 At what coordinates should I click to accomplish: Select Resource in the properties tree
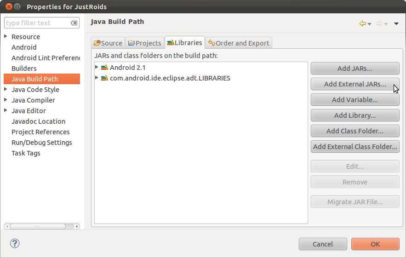[26, 37]
